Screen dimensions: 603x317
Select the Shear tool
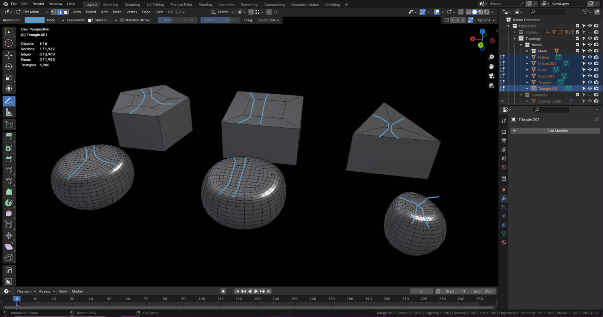point(9,247)
